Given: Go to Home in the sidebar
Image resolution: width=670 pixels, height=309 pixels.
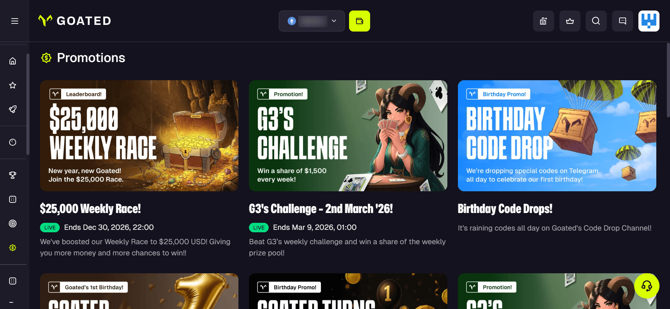Looking at the screenshot, I should [13, 61].
